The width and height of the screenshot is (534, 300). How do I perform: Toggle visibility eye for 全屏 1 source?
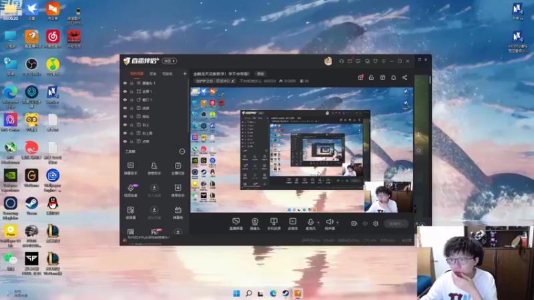pyautogui.click(x=125, y=91)
